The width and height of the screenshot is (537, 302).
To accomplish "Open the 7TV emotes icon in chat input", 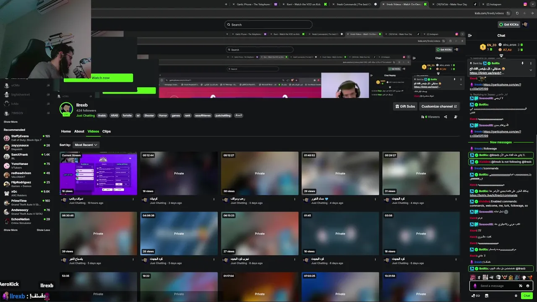I will tap(521, 286).
